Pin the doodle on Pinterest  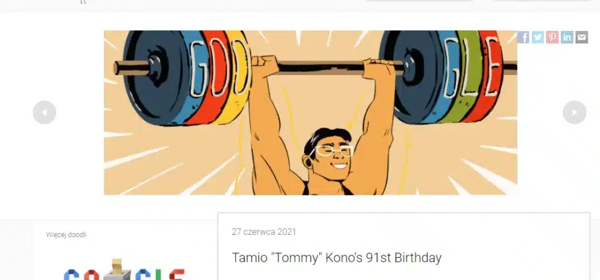552,37
